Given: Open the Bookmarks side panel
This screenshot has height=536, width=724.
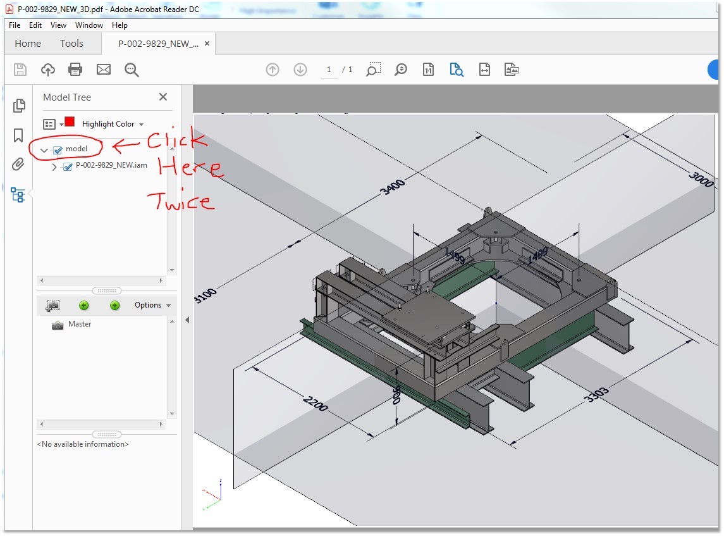Looking at the screenshot, I should click(x=18, y=135).
